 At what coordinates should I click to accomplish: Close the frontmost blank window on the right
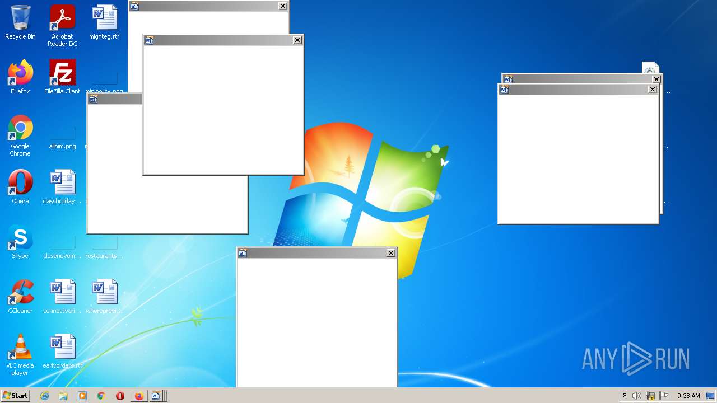tap(653, 90)
